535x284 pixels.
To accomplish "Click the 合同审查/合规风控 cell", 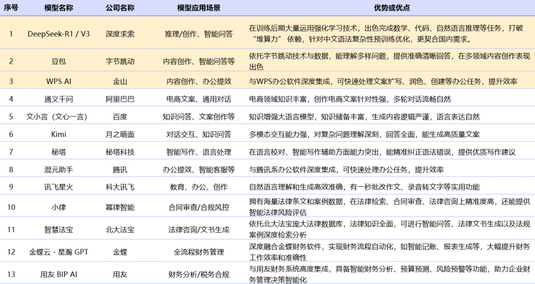I will pos(199,207).
